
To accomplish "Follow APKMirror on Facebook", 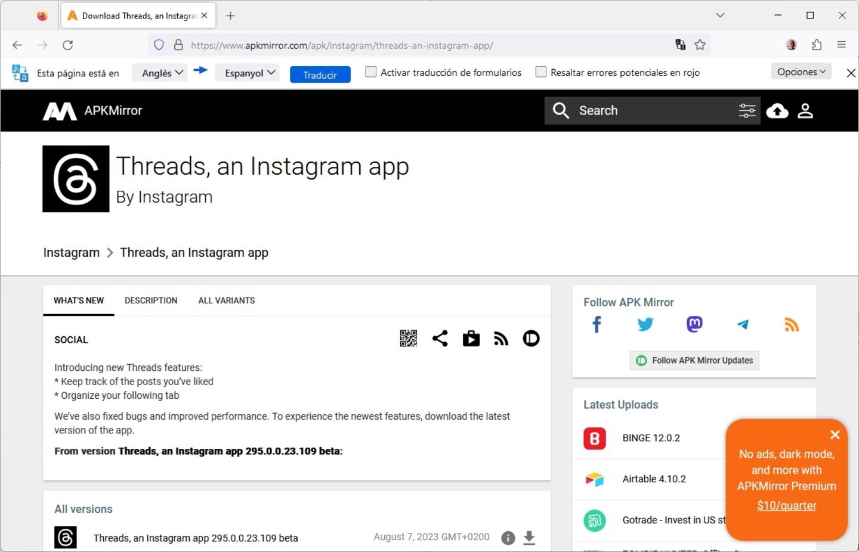I will 597,324.
